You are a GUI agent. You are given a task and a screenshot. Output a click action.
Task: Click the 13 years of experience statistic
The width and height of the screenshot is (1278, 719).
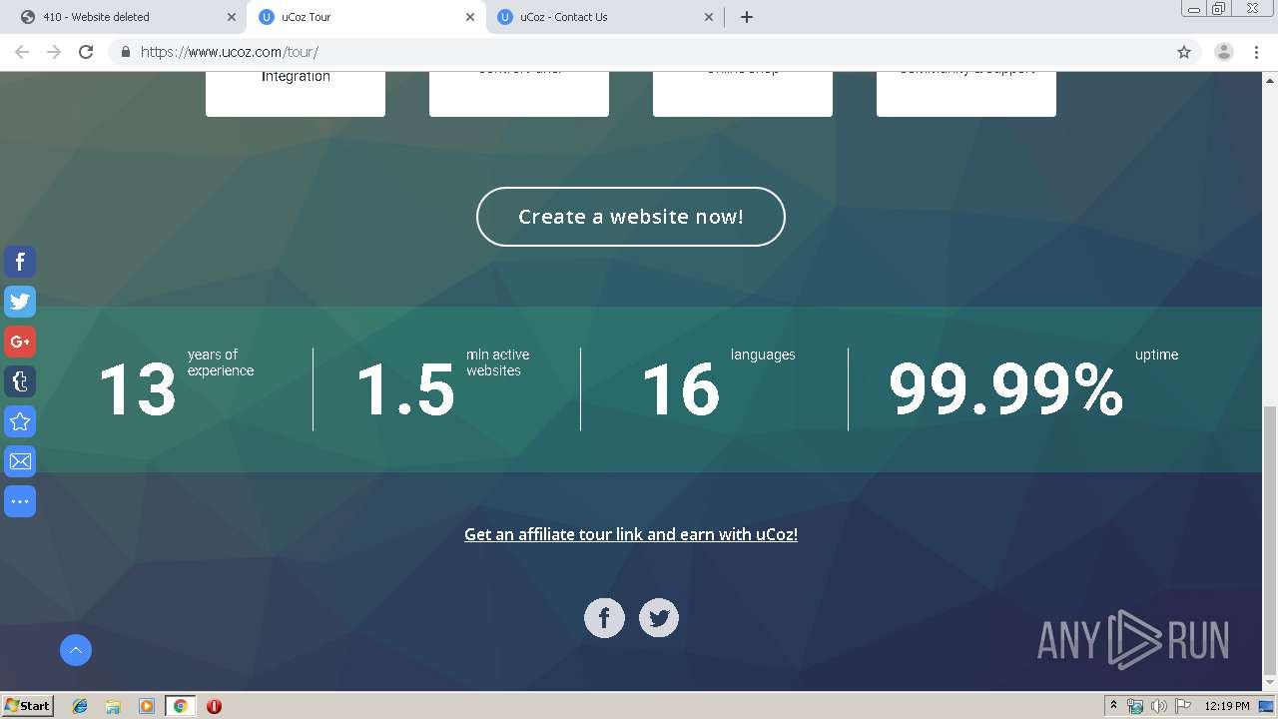point(177,387)
